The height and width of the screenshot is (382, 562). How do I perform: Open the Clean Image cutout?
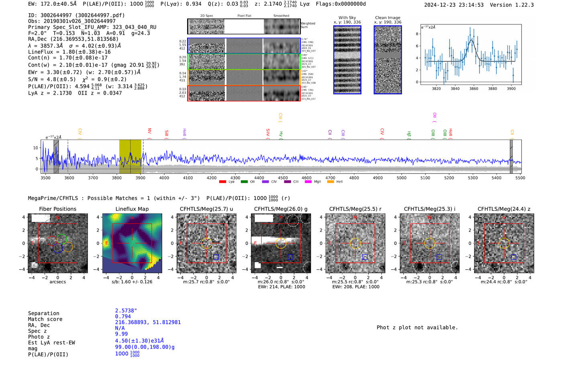[388, 60]
